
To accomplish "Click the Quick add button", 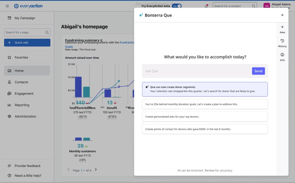I will coord(27,42).
